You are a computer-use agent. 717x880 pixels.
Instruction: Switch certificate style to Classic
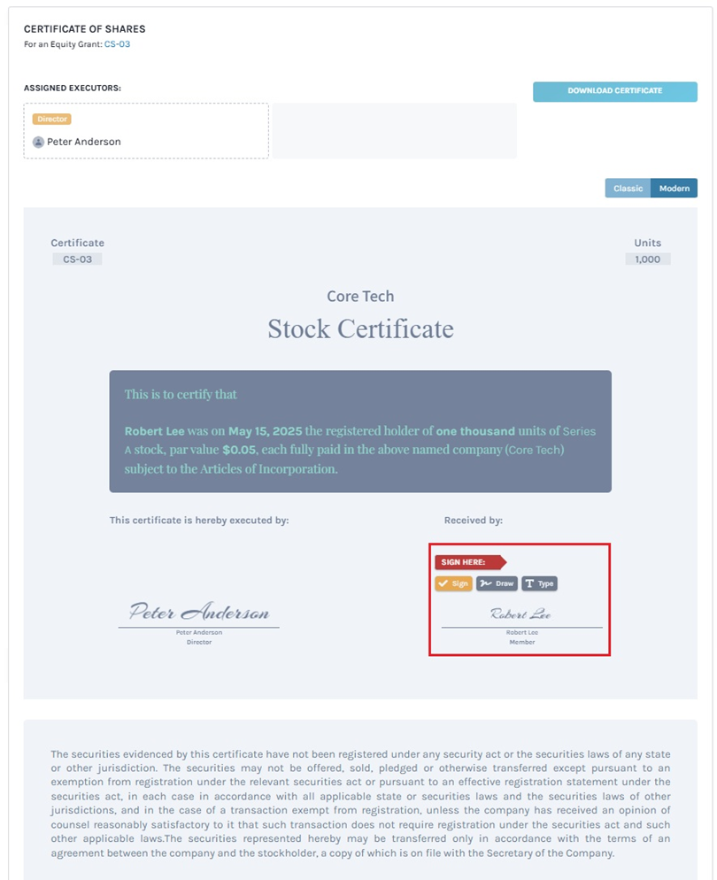point(628,189)
